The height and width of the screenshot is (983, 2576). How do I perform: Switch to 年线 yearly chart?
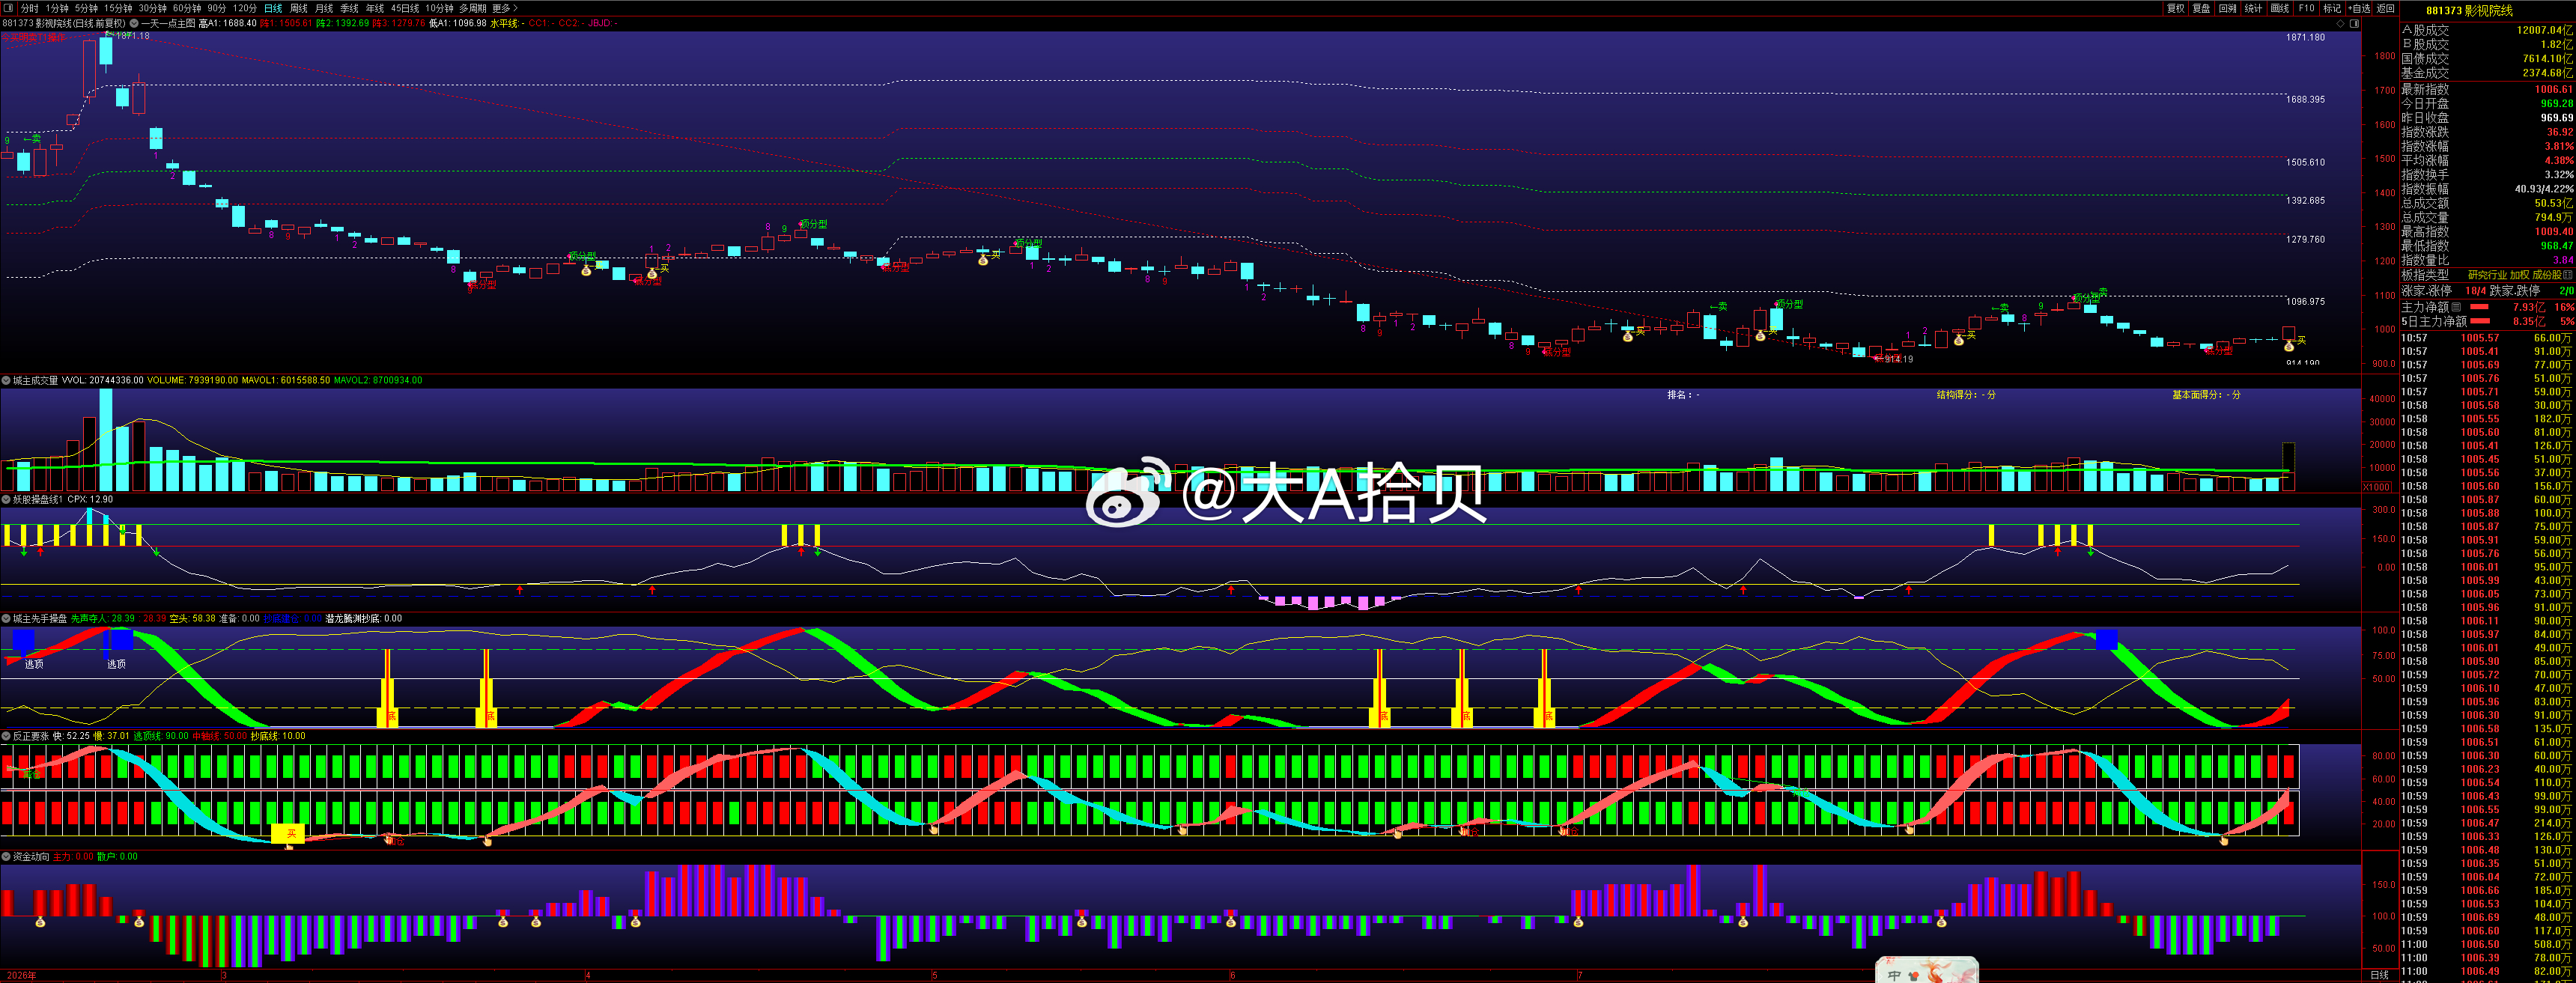coord(375,8)
